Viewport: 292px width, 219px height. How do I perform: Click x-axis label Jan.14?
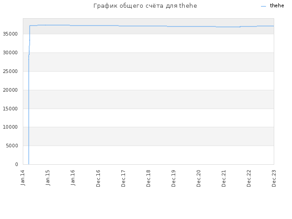[x=23, y=177]
